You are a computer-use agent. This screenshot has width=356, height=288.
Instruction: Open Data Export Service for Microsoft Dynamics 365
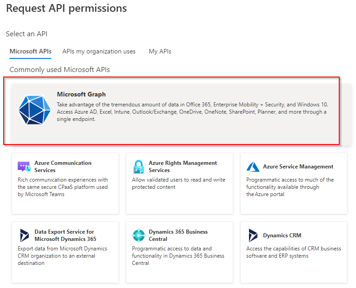(65, 235)
